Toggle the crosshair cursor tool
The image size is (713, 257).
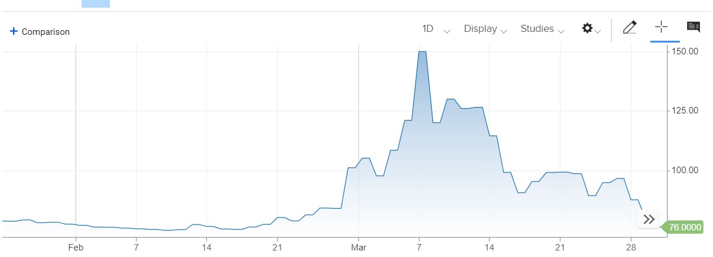tap(661, 27)
